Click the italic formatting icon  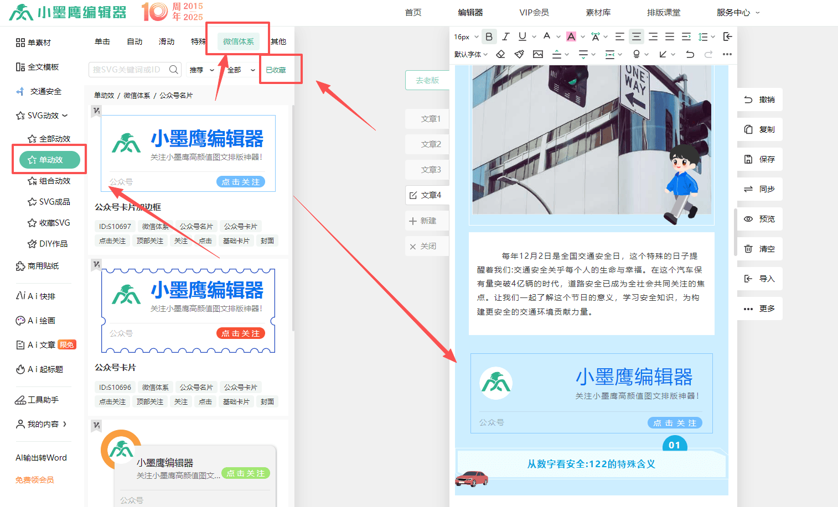point(506,36)
